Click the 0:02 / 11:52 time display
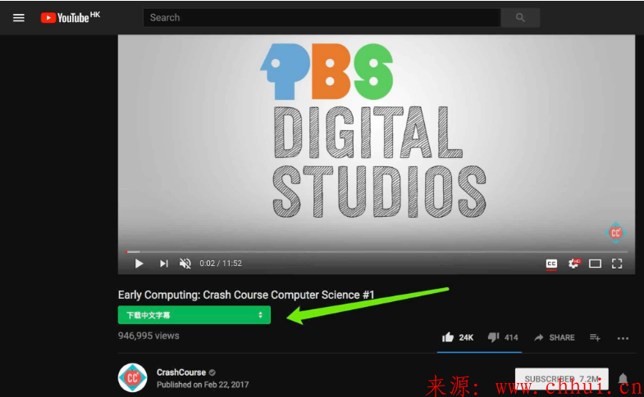644x397 pixels. [x=221, y=264]
